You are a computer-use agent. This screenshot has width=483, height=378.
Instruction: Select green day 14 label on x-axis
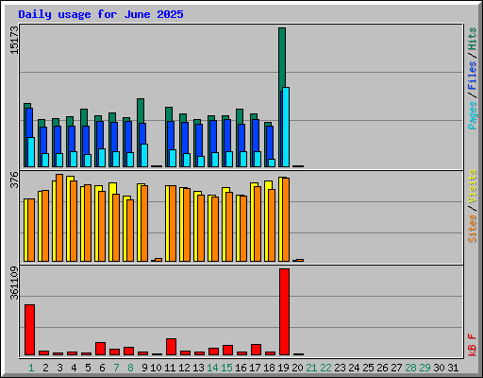[x=212, y=368]
